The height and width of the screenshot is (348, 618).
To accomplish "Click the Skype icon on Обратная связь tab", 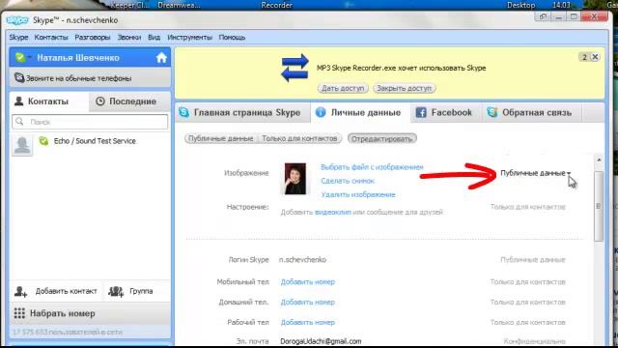I will click(x=492, y=112).
